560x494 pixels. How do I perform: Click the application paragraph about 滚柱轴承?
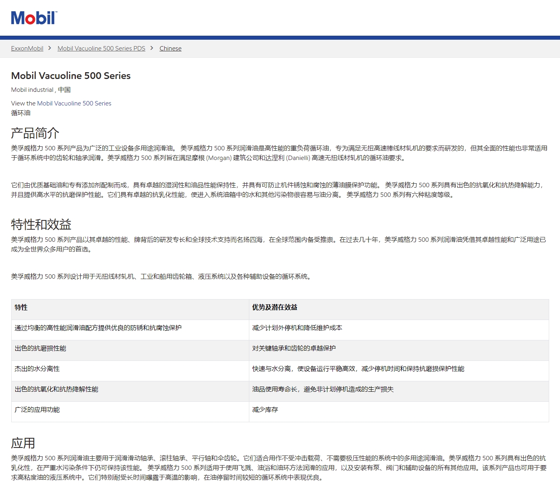click(279, 468)
